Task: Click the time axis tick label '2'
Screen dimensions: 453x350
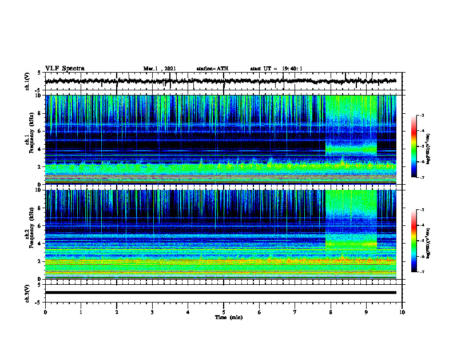Action: tap(117, 312)
